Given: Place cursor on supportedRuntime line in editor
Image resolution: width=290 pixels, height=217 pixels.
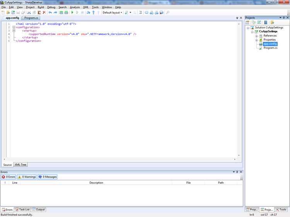Looking at the screenshot, I should (82, 34).
